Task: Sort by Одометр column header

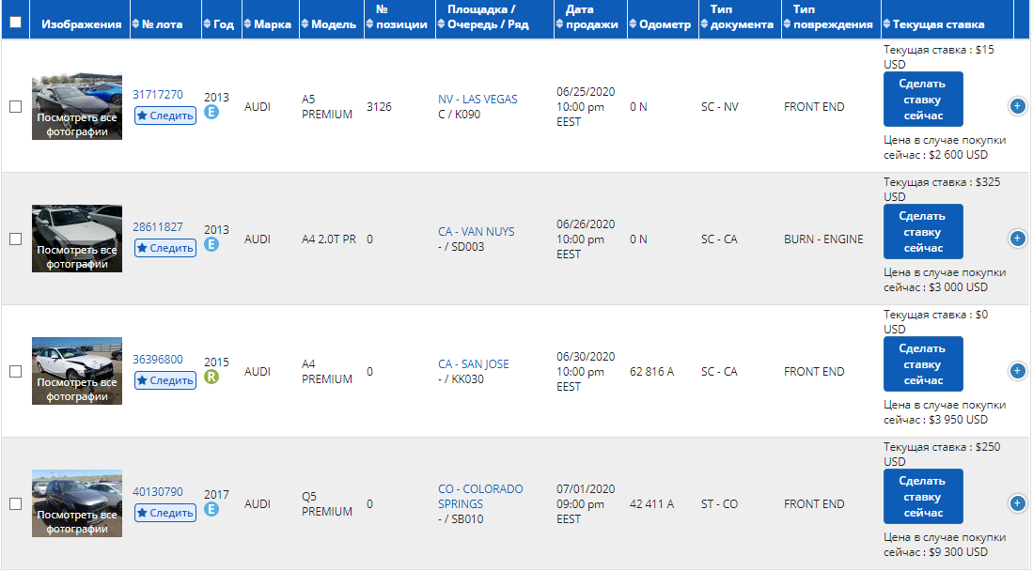Action: click(x=660, y=24)
